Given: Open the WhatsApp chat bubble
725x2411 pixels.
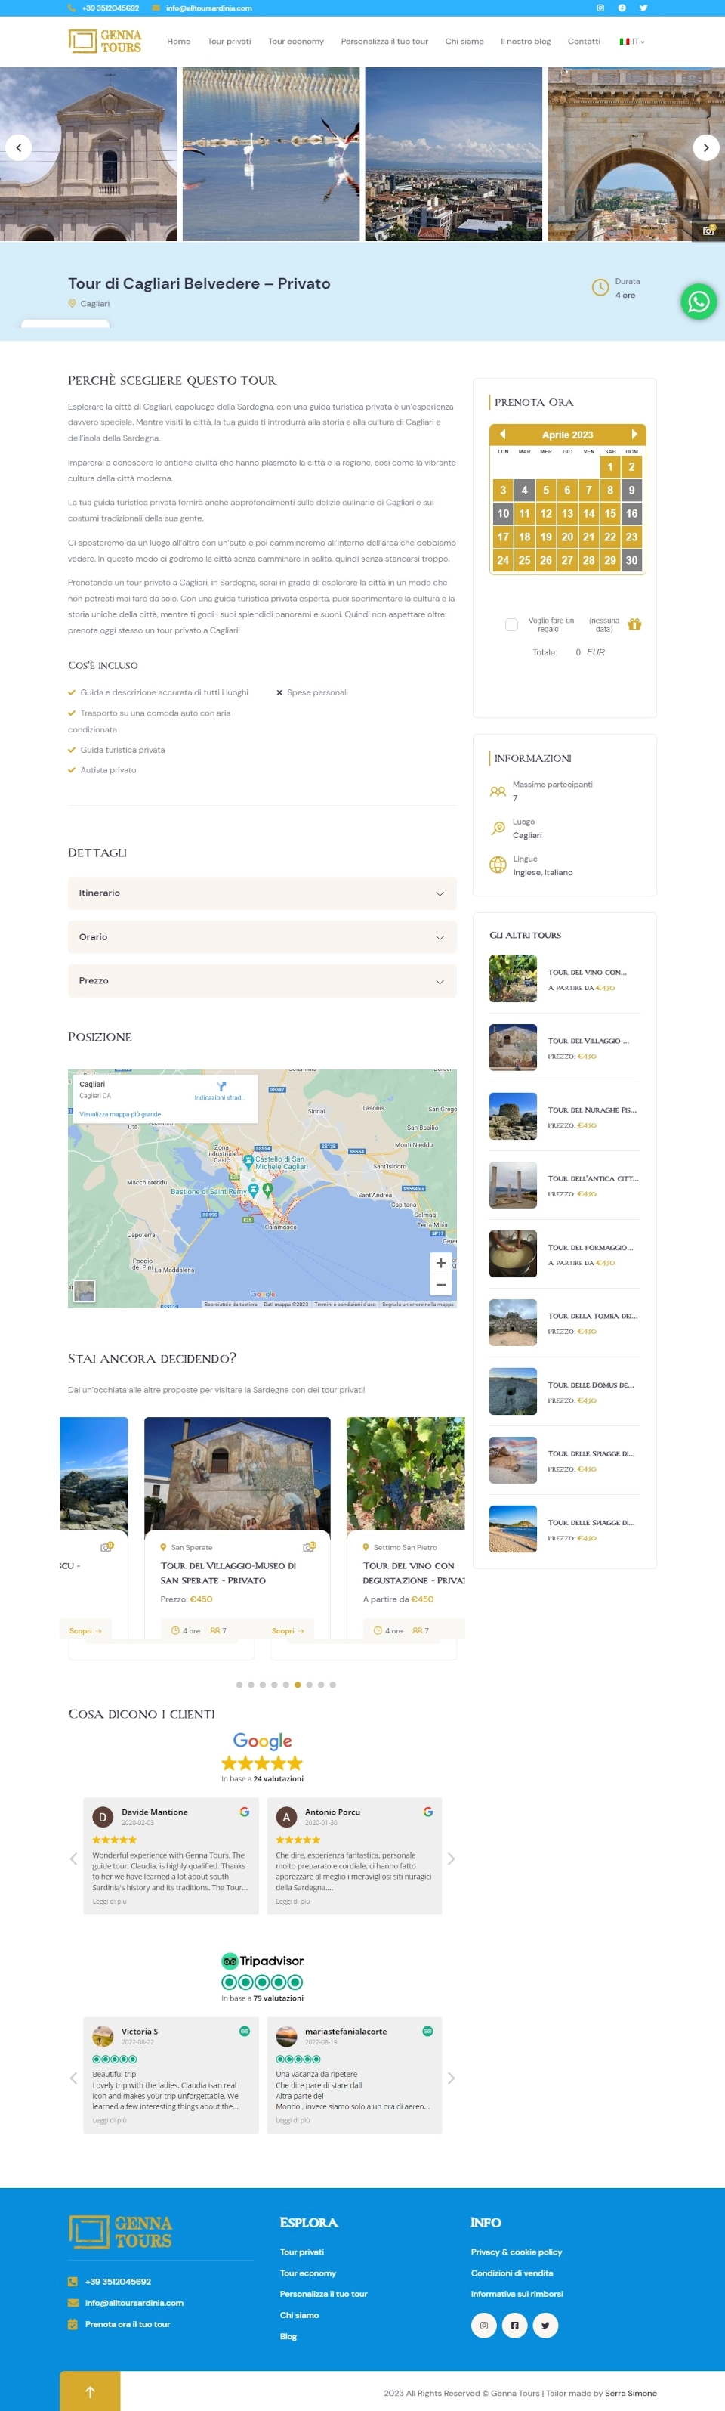Looking at the screenshot, I should pos(698,302).
